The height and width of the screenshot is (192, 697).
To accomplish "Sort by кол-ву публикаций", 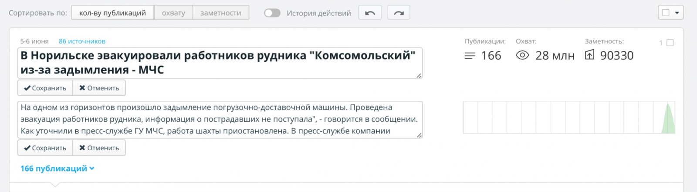I will coord(112,13).
